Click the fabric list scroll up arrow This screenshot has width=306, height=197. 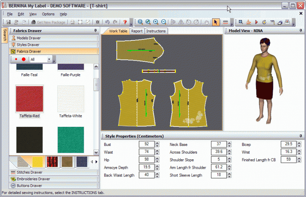(x=96, y=67)
